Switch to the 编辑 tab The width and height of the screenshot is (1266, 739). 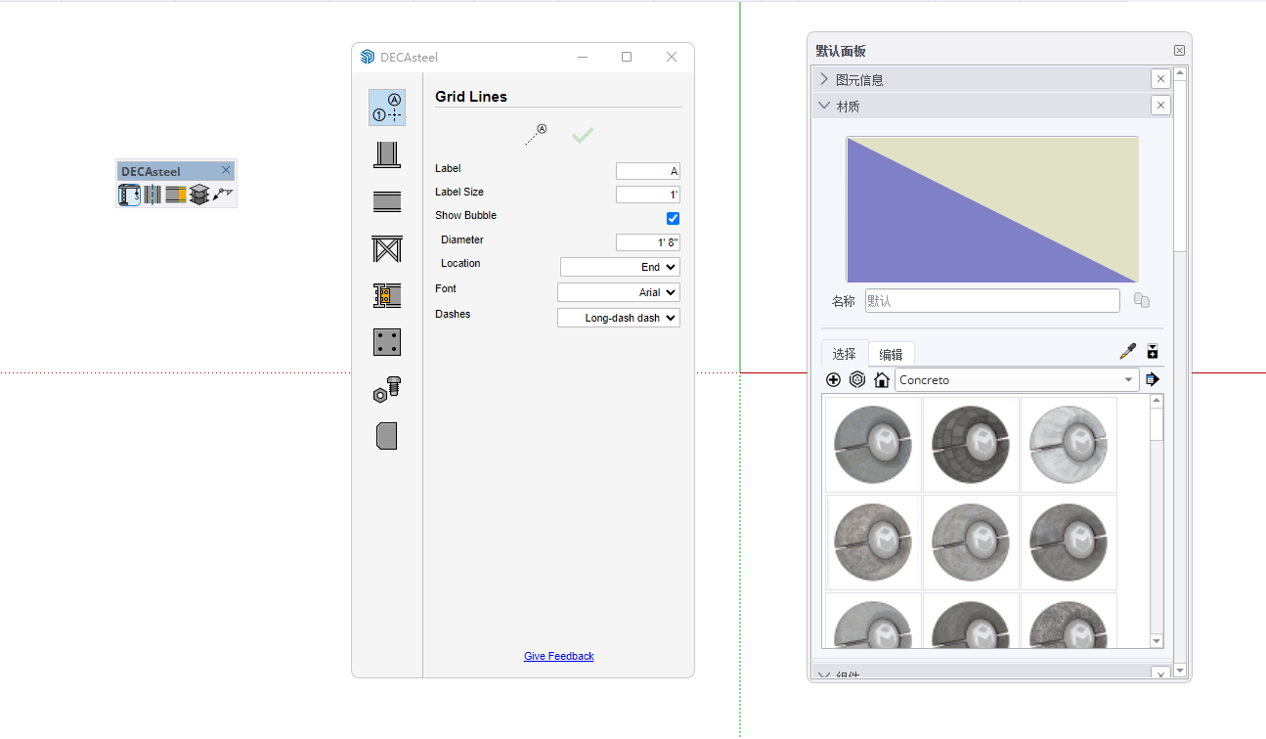[x=891, y=354]
